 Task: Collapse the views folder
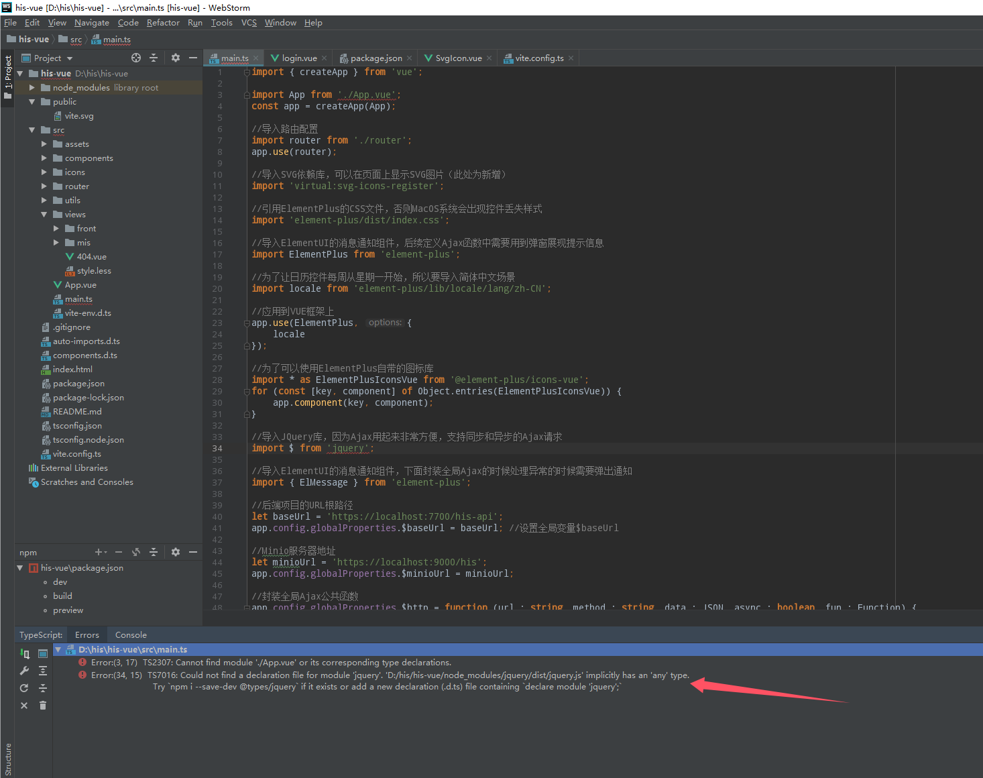(x=44, y=215)
